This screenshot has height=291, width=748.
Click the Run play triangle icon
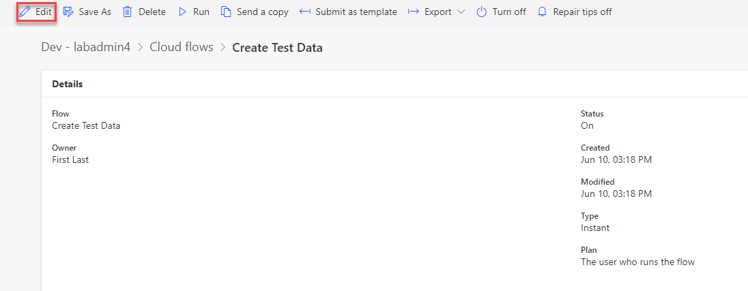pyautogui.click(x=182, y=12)
